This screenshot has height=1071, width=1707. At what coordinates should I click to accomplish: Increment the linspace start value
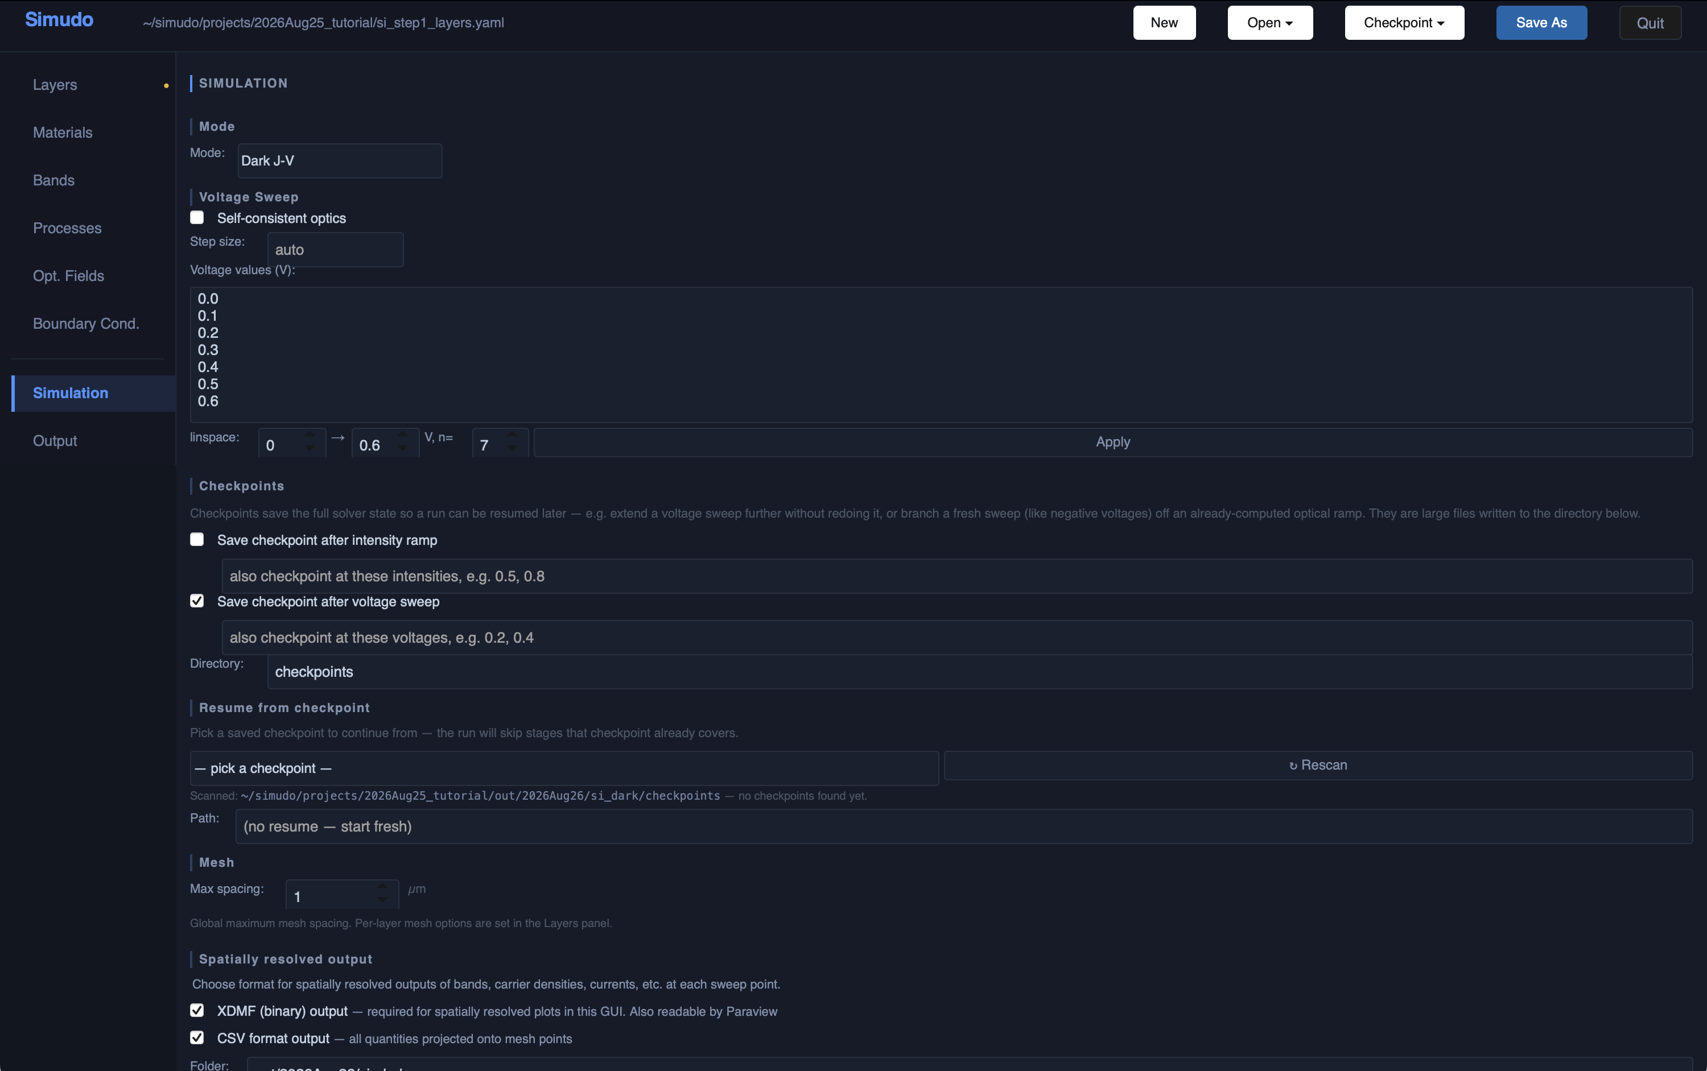309,434
